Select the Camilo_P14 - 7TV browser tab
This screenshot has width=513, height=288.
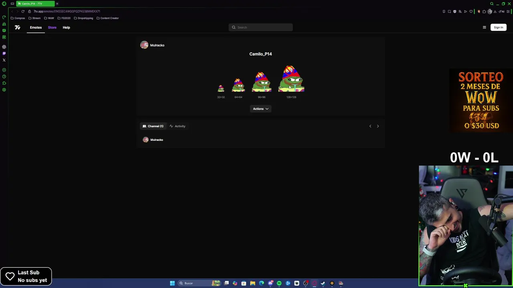point(35,4)
